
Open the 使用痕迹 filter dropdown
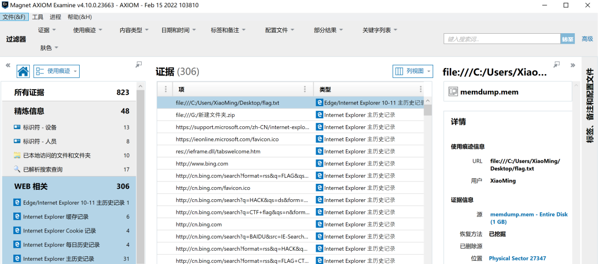tap(87, 30)
